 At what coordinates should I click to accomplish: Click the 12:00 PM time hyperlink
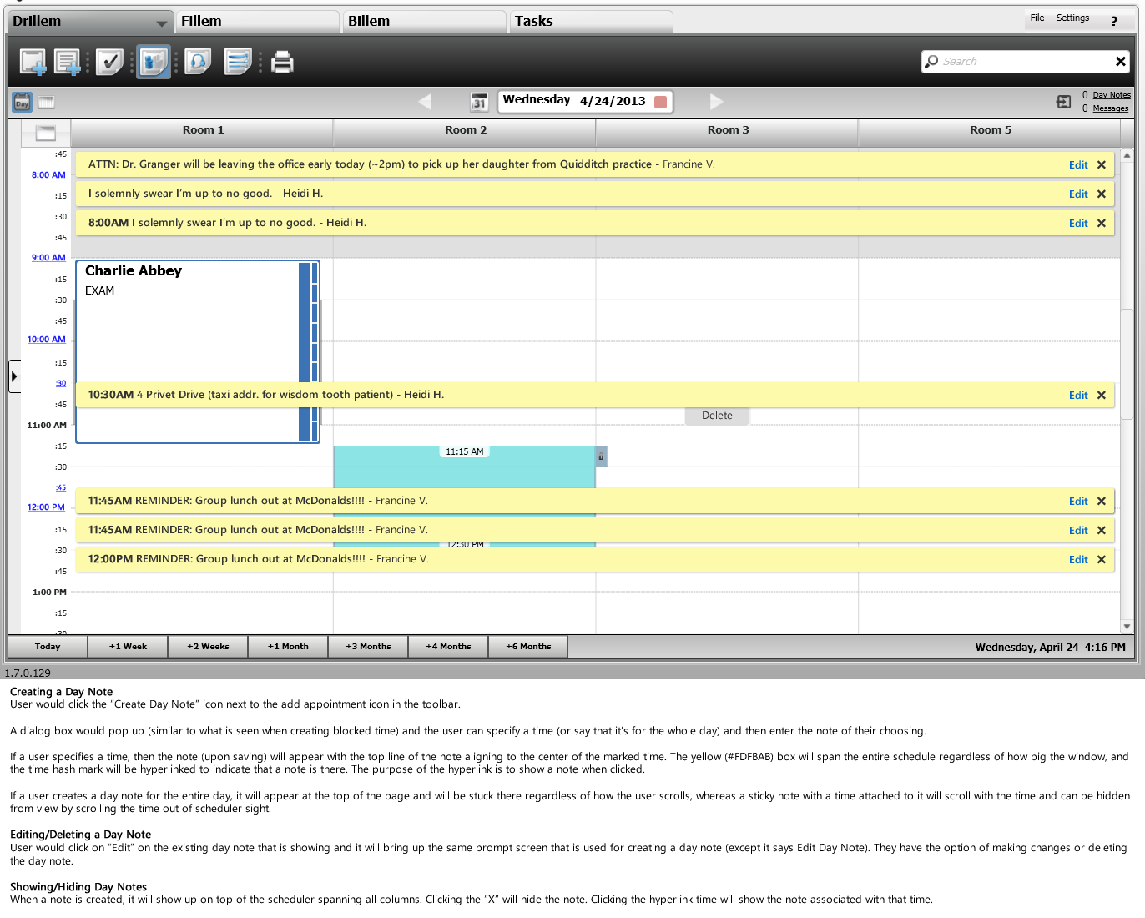pos(46,507)
